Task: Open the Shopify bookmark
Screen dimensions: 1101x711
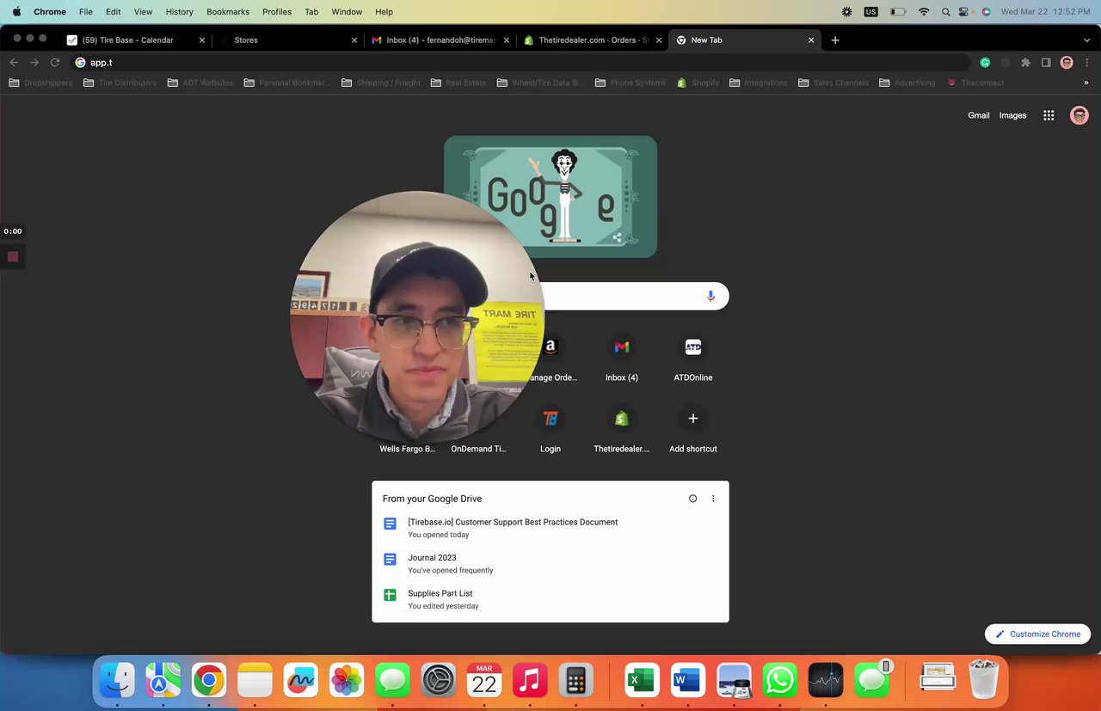Action: [698, 83]
